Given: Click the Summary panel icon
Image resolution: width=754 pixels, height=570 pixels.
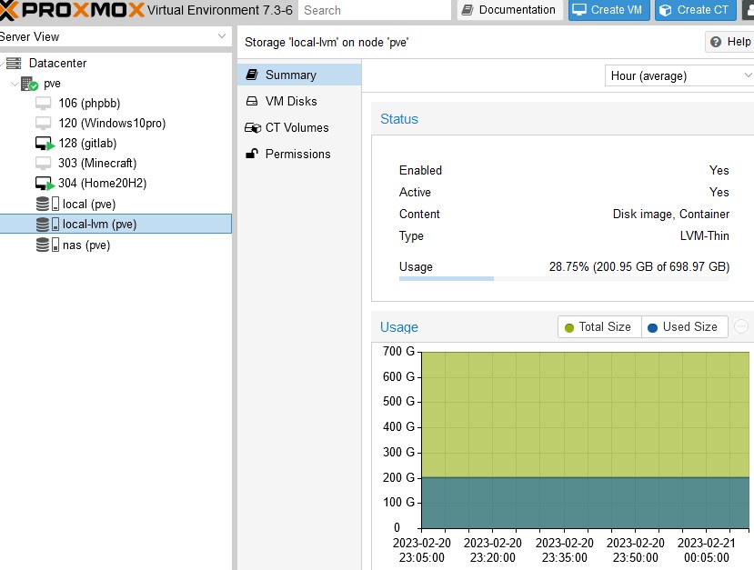Looking at the screenshot, I should click(253, 75).
